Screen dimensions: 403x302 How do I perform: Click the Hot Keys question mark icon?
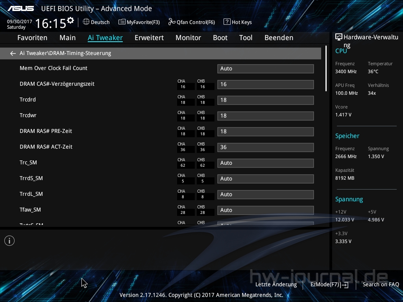227,22
